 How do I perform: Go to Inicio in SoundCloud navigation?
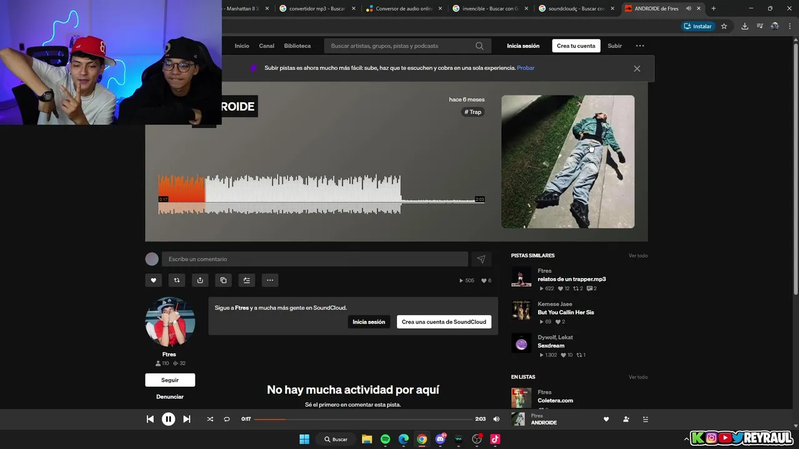click(x=242, y=46)
